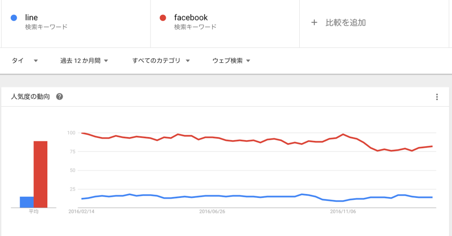Open the three-dot chart options menu
This screenshot has width=452, height=236.
[x=437, y=97]
